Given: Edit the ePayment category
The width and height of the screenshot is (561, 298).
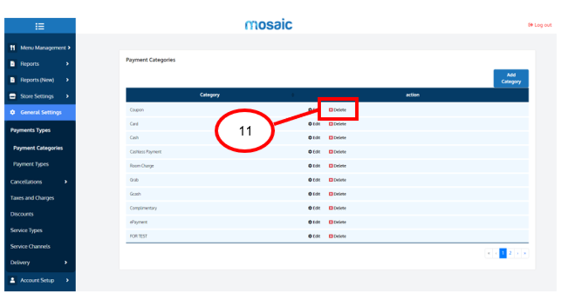Looking at the screenshot, I should (314, 222).
